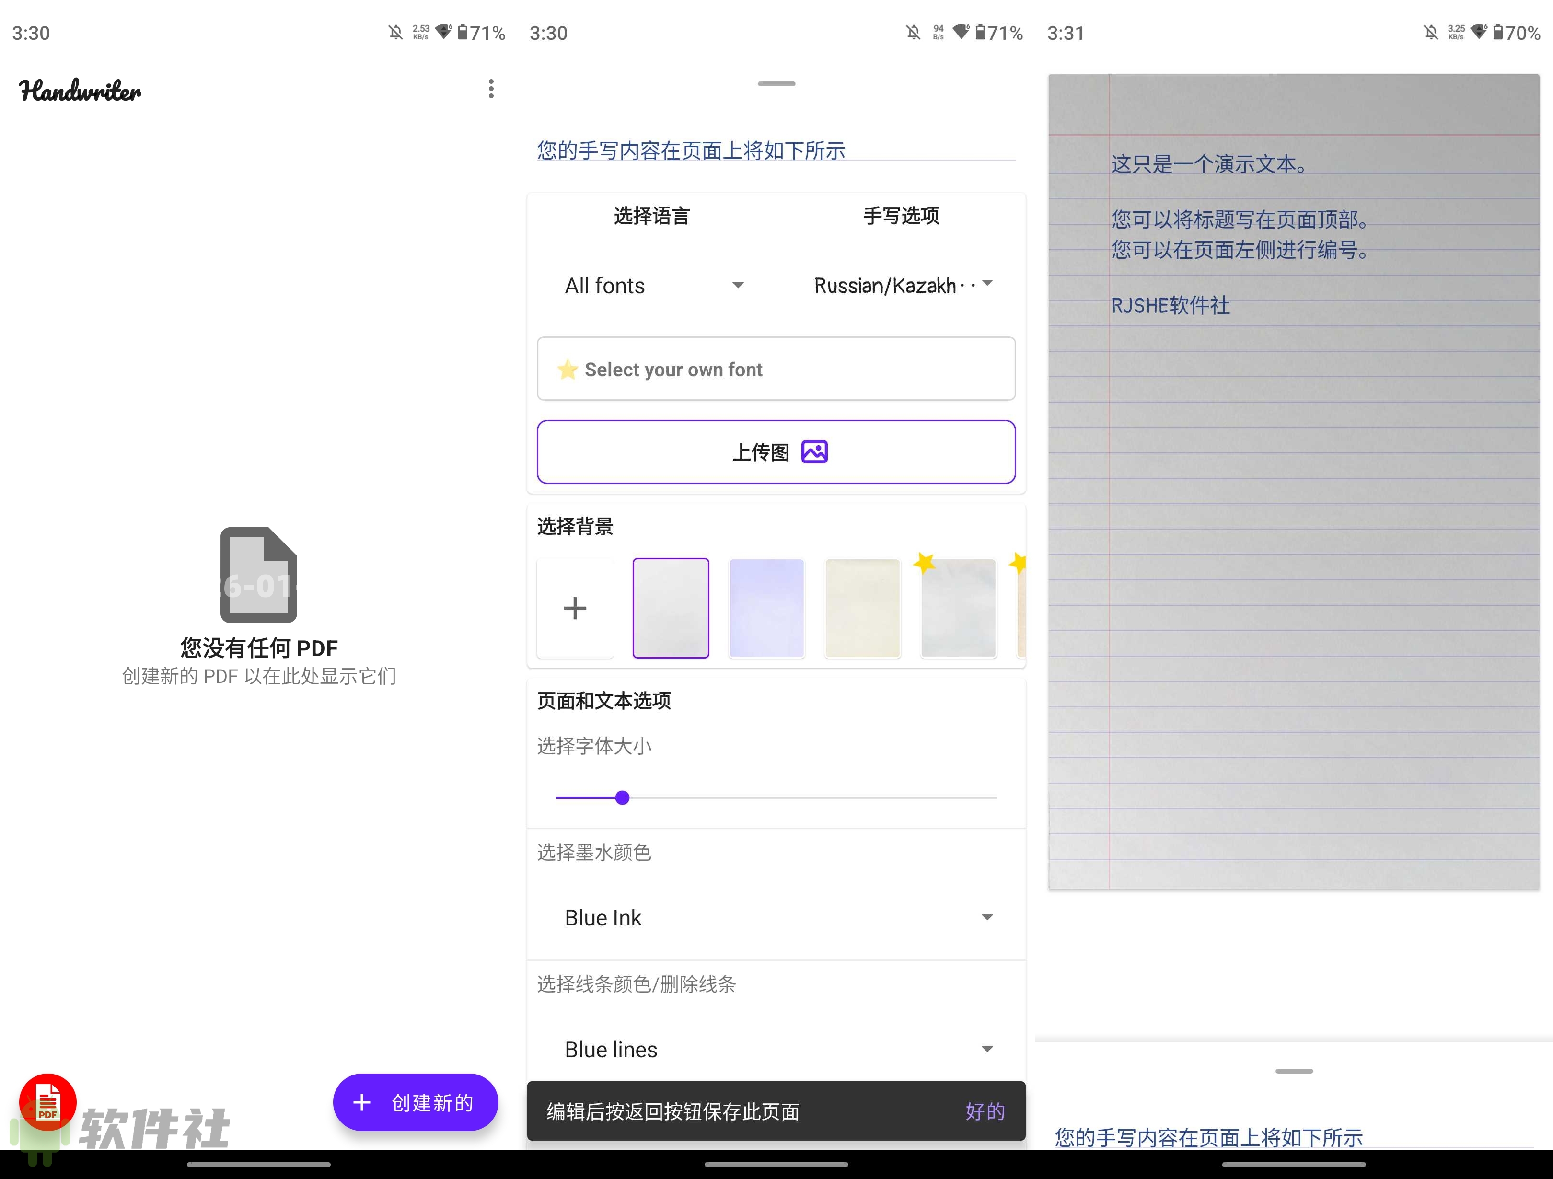
Task: Click the plus icon to add a custom background
Action: pos(575,608)
